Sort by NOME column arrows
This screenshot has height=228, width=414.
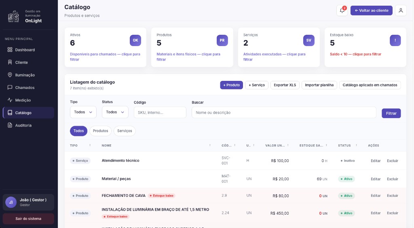[x=210, y=145]
